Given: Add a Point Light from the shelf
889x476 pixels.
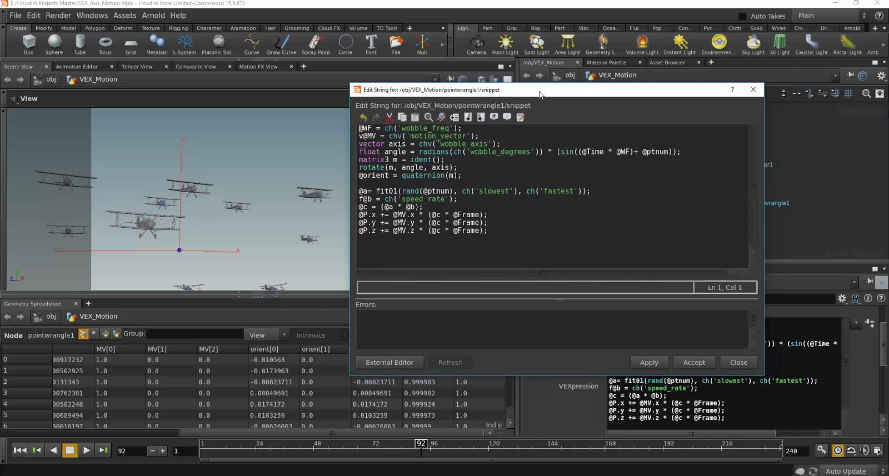Looking at the screenshot, I should pos(505,44).
